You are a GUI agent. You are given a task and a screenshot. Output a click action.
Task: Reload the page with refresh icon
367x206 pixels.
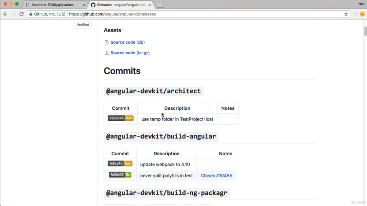(x=22, y=14)
